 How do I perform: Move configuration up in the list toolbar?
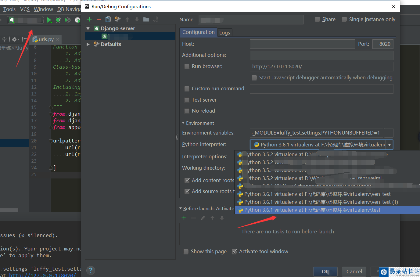coord(127,20)
